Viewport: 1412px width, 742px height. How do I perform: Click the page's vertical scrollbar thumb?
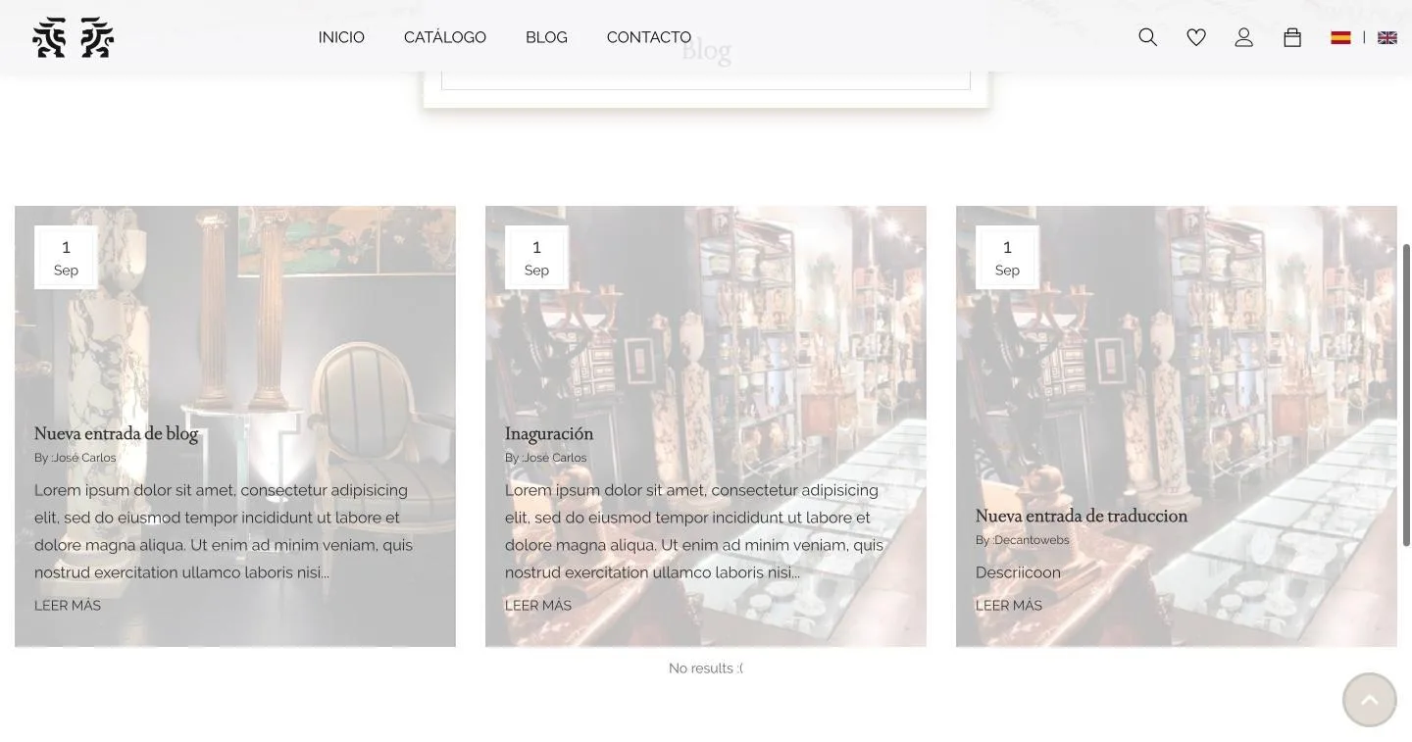click(x=1406, y=395)
